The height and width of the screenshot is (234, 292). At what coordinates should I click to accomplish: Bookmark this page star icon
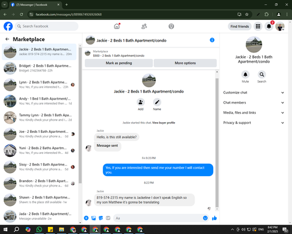247,15
